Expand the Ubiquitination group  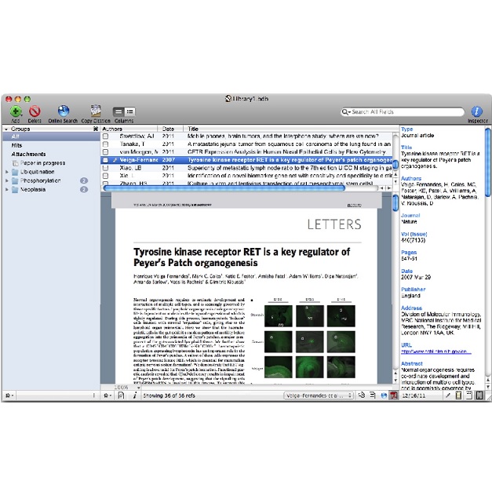(7, 172)
